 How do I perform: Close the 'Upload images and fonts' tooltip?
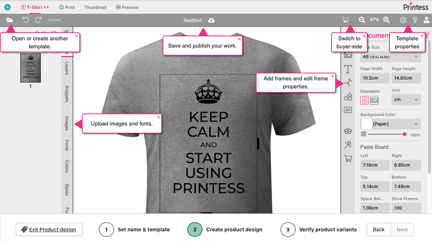(158, 117)
